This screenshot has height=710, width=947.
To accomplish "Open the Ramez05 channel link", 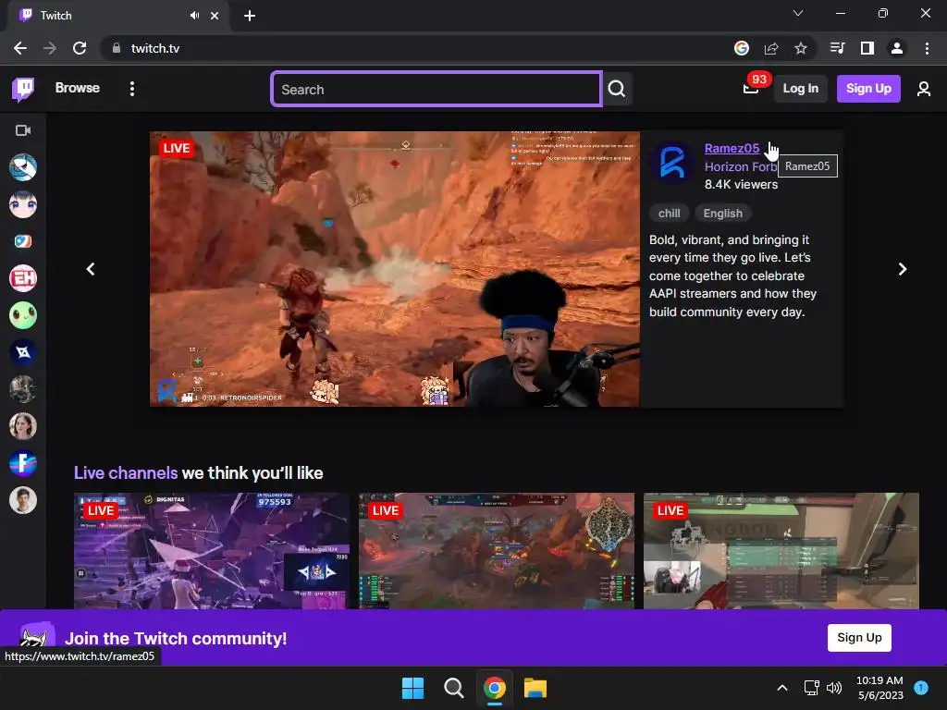I will tap(732, 148).
